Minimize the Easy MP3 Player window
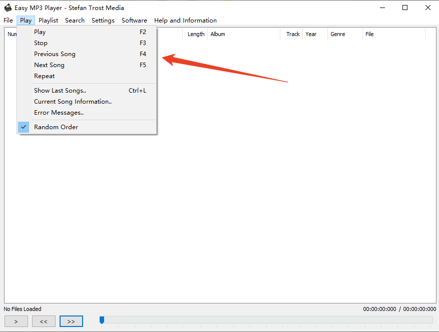This screenshot has width=439, height=332. [x=382, y=8]
